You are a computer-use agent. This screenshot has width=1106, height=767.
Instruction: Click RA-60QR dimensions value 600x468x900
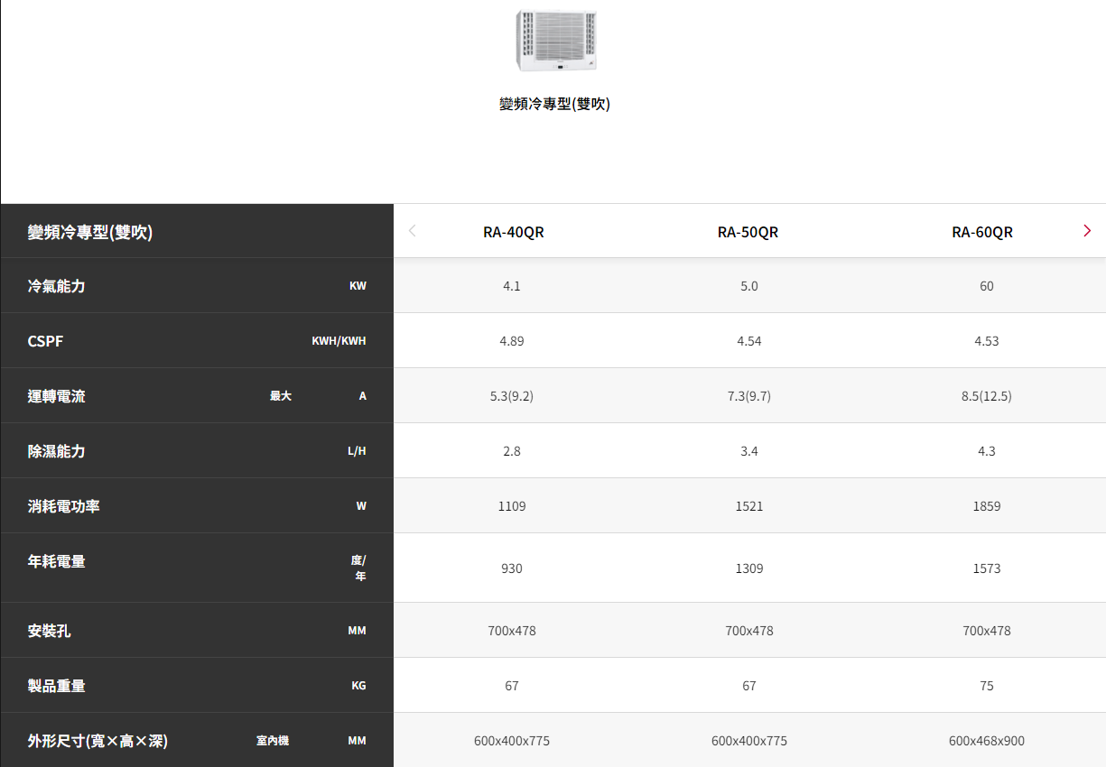coord(986,741)
